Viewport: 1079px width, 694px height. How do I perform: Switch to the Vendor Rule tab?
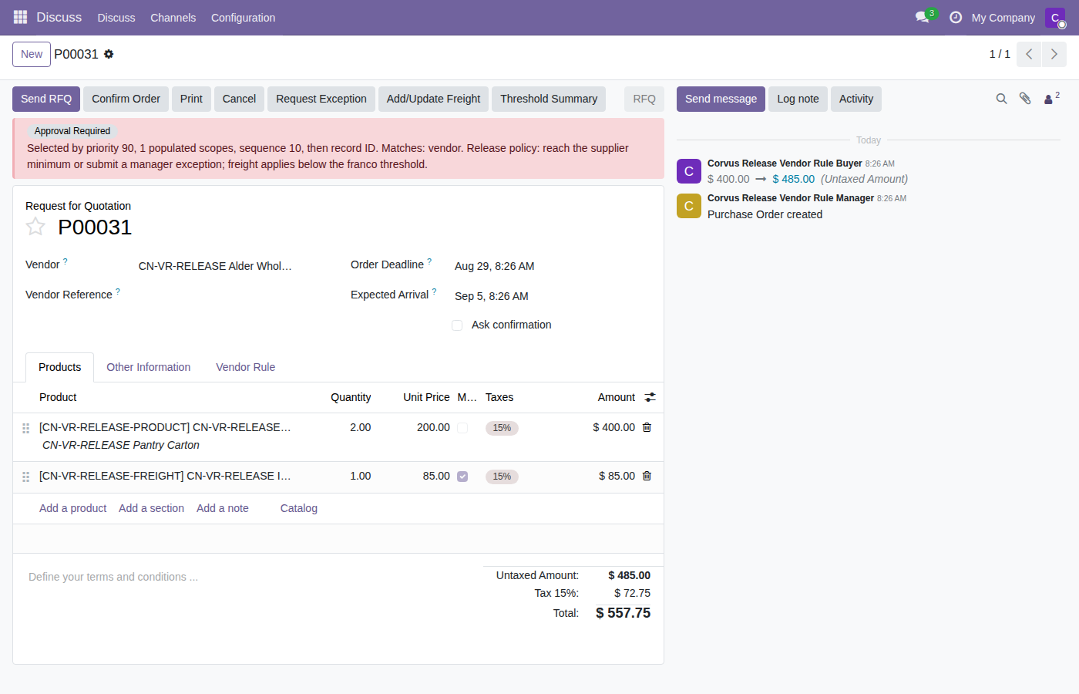(245, 367)
